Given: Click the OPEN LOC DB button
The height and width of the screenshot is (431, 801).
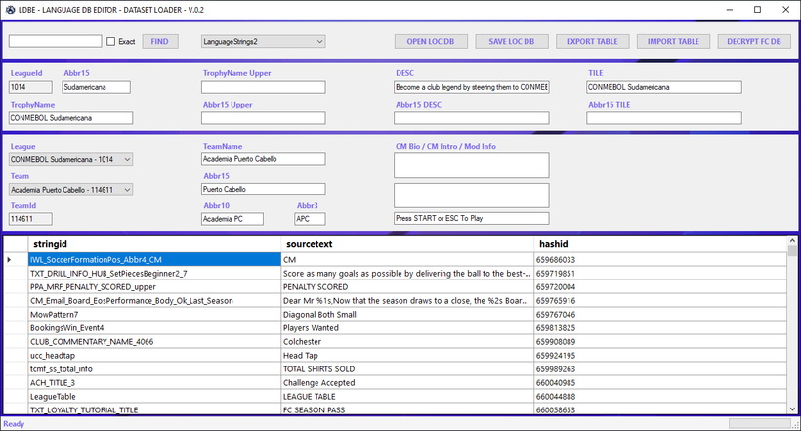Looking at the screenshot, I should [x=431, y=42].
